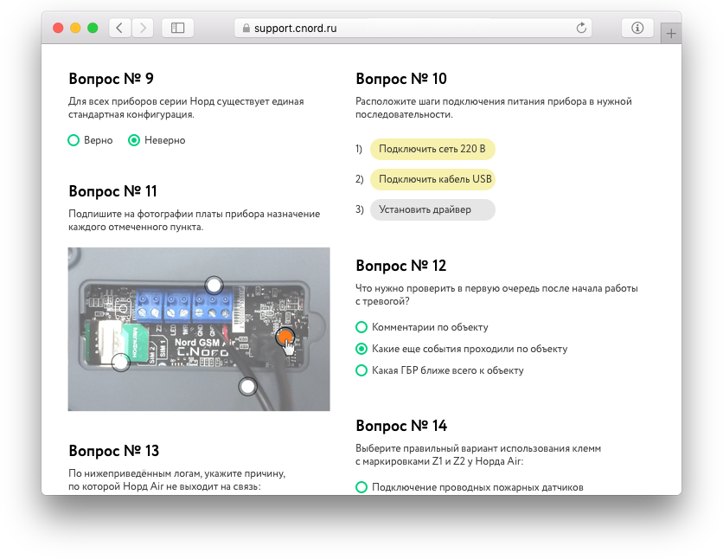Reload the page using the refresh icon
Viewport: 723px width, 559px height.
point(581,28)
